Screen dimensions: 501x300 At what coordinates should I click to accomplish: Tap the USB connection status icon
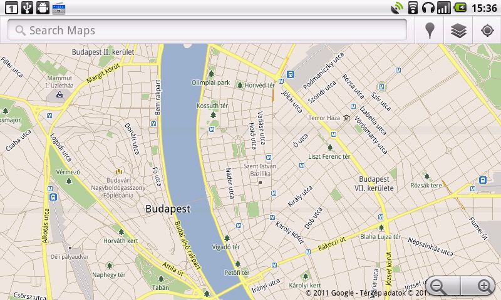tap(28, 7)
